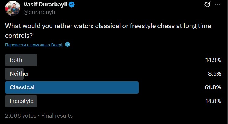This screenshot has height=124, width=228.
Task: Select the 'Both' poll option bar
Action: tap(21, 60)
